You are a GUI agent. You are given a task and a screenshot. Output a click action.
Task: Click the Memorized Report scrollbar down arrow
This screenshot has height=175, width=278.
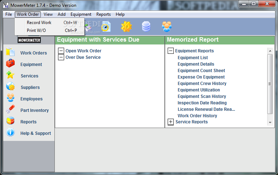coord(270,122)
